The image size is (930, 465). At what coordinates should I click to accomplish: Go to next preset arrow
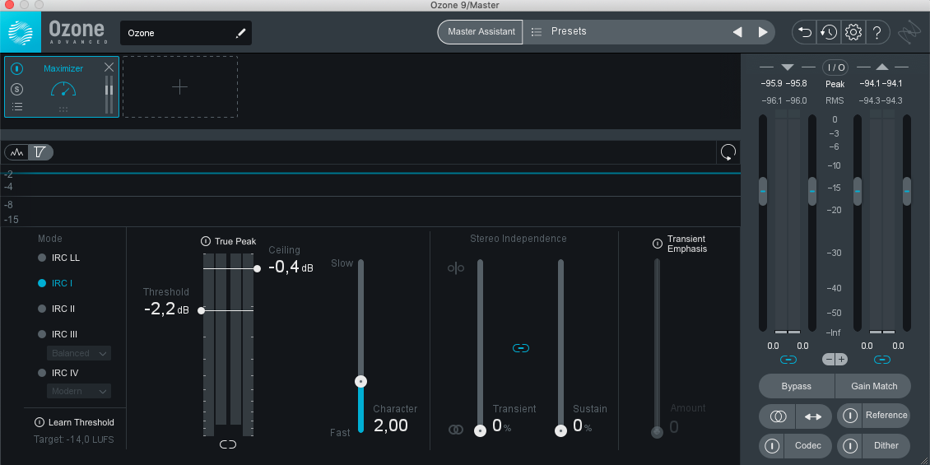click(763, 32)
